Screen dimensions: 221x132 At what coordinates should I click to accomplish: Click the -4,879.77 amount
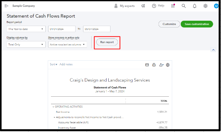pyautogui.click(x=162, y=122)
